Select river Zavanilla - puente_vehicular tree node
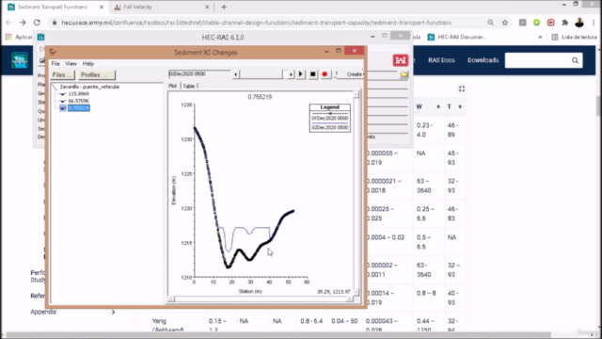 click(89, 87)
